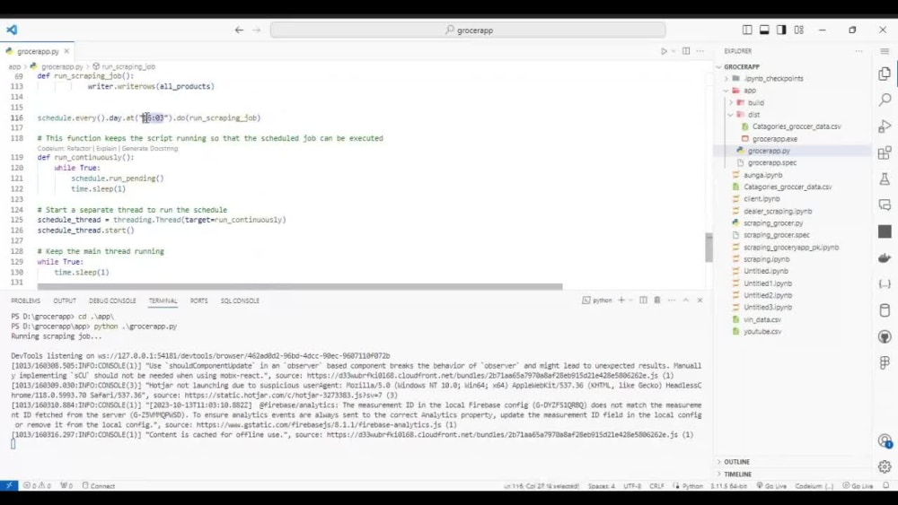This screenshot has height=505, width=898.
Task: Click CRLF line ending in status bar
Action: [x=656, y=485]
